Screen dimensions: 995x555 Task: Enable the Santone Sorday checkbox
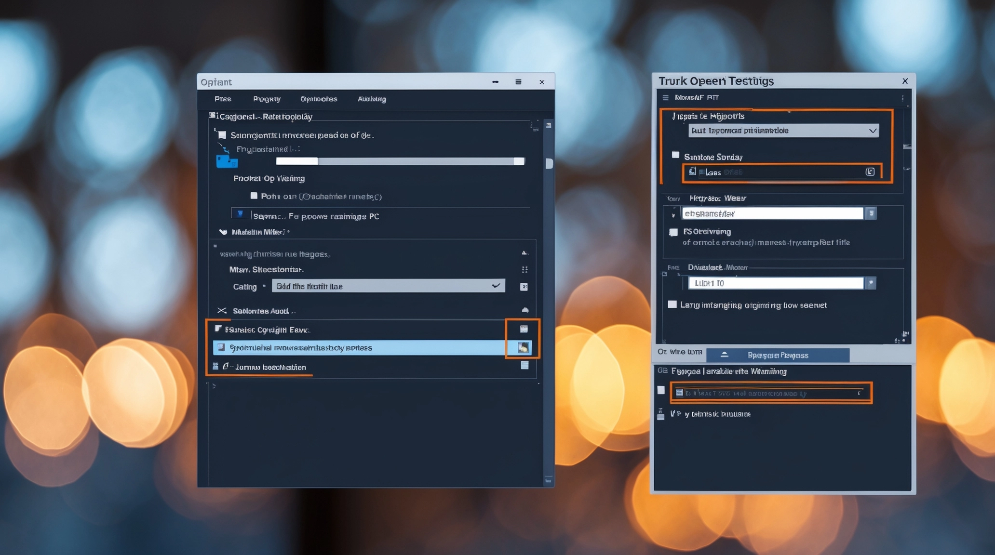(x=675, y=155)
